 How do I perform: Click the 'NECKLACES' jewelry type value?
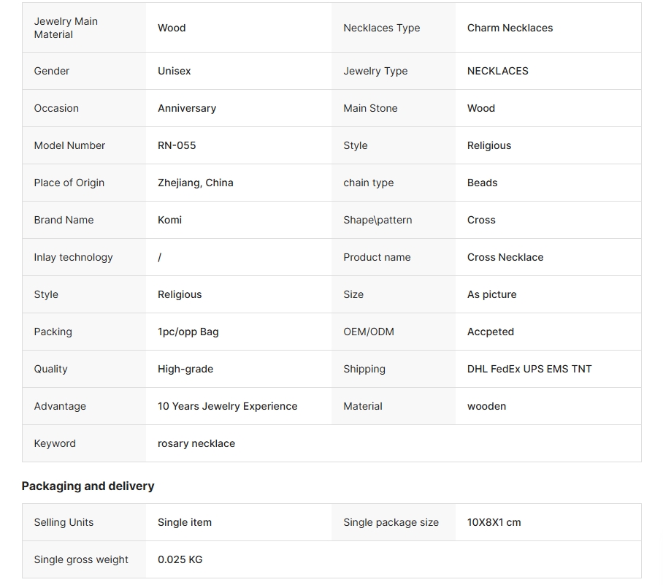point(497,71)
